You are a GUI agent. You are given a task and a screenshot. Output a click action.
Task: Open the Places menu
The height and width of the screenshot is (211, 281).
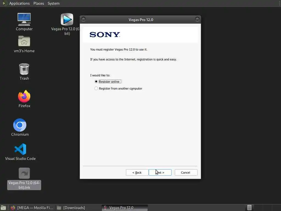tap(38, 3)
